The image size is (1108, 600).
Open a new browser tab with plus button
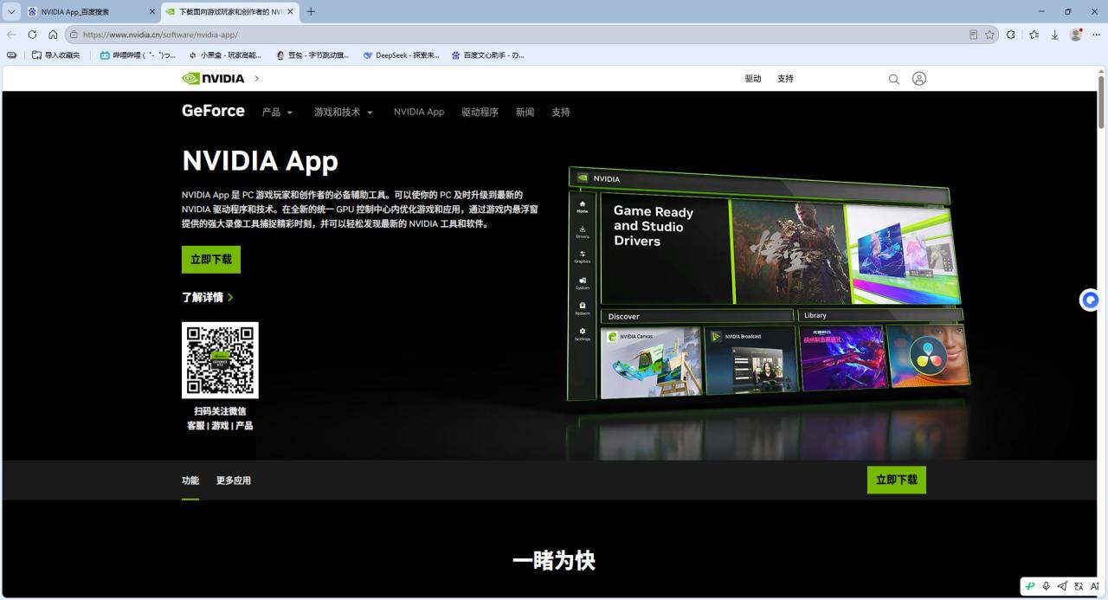pyautogui.click(x=311, y=11)
